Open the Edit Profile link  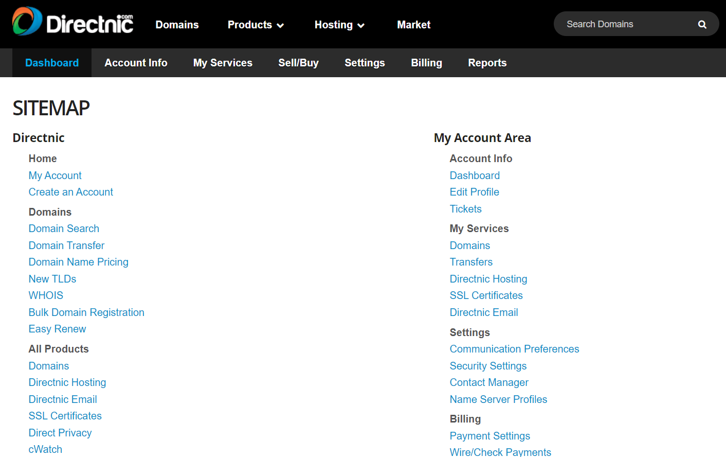[x=474, y=192]
